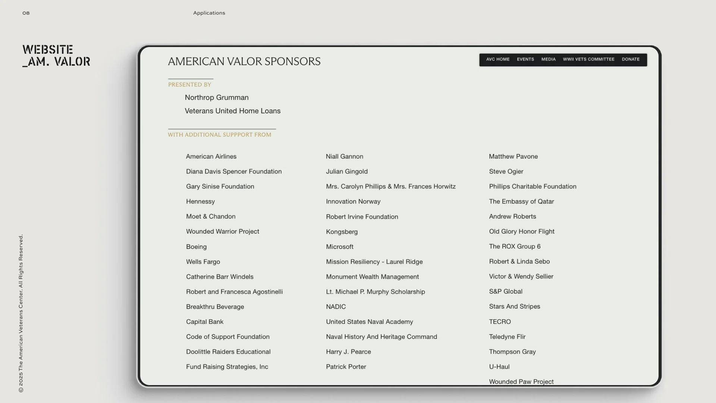
Task: Open the MEDIA nav item
Action: (548, 59)
